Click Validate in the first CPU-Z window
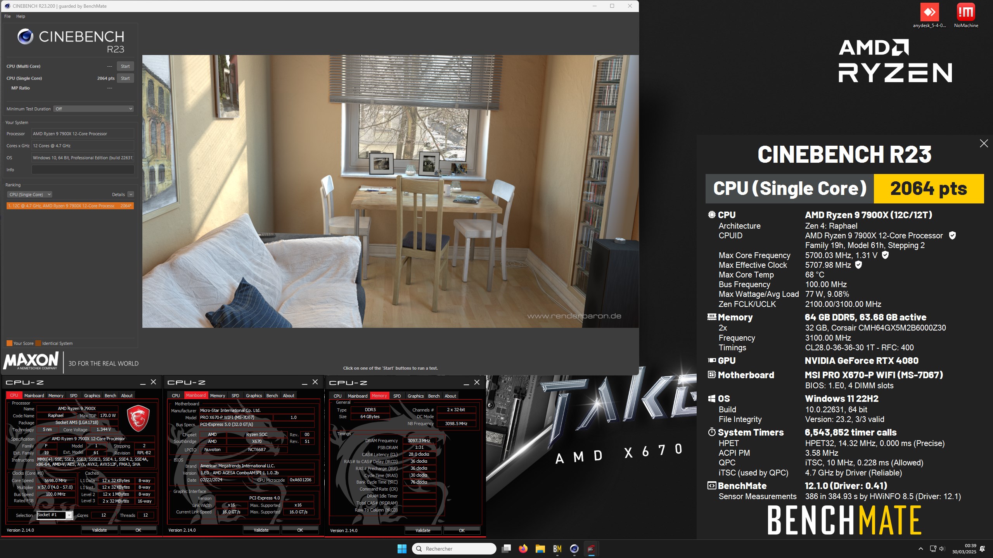993x558 pixels. pos(99,530)
